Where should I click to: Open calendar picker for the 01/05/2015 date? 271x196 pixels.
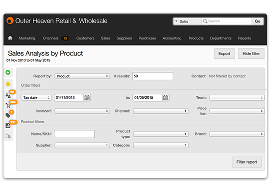tap(166, 98)
